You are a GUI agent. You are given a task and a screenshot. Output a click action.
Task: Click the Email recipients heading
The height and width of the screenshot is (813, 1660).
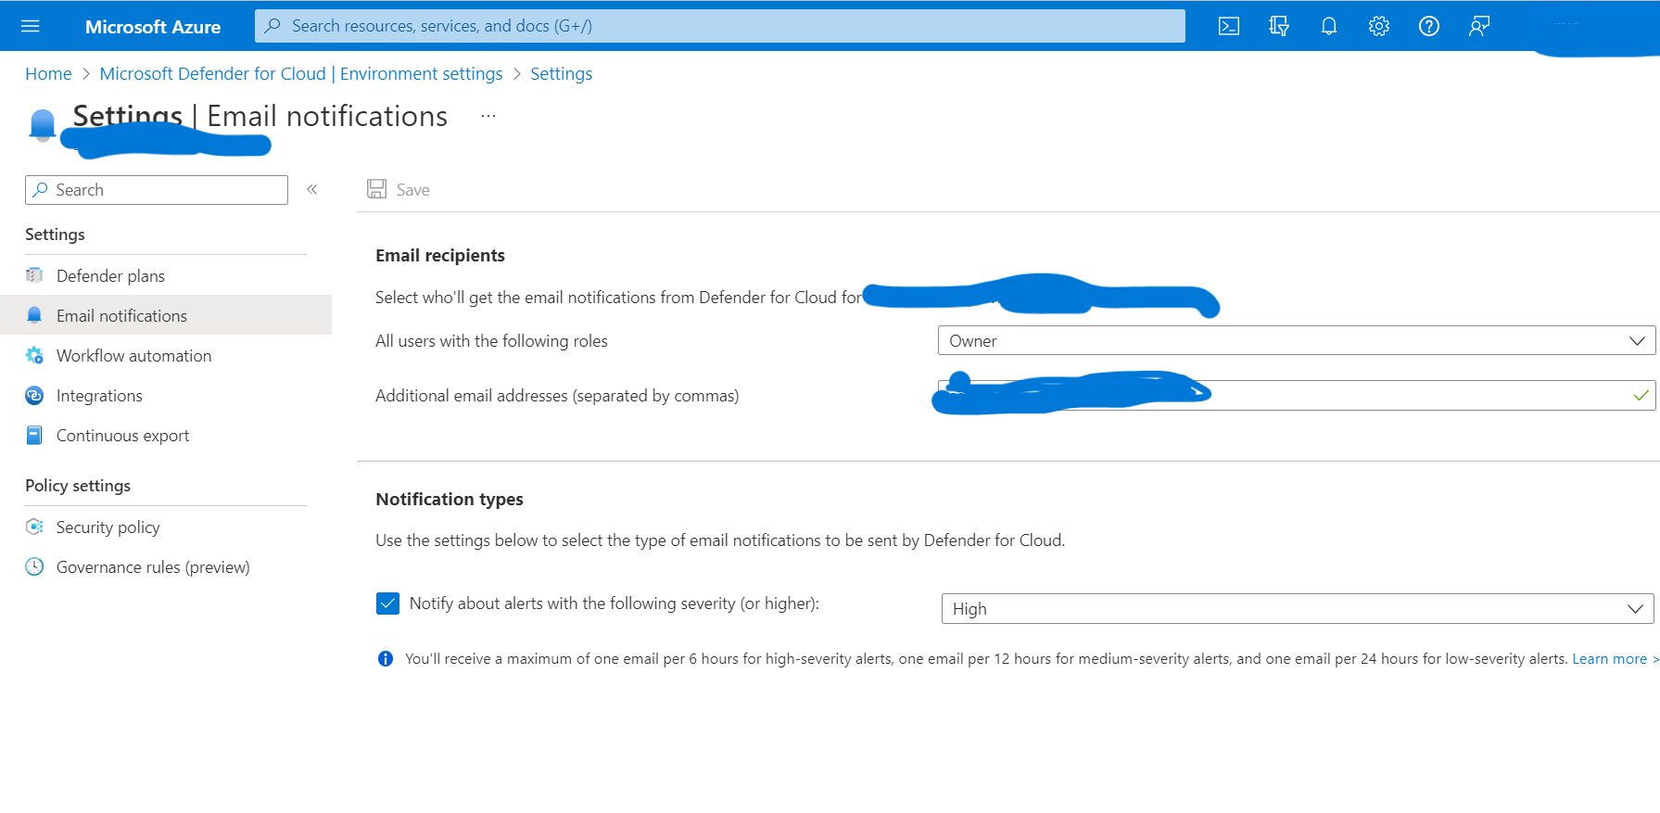(x=440, y=255)
